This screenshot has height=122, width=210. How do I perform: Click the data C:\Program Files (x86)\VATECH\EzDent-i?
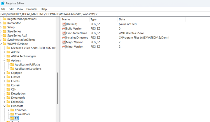pyautogui.click(x=144, y=38)
